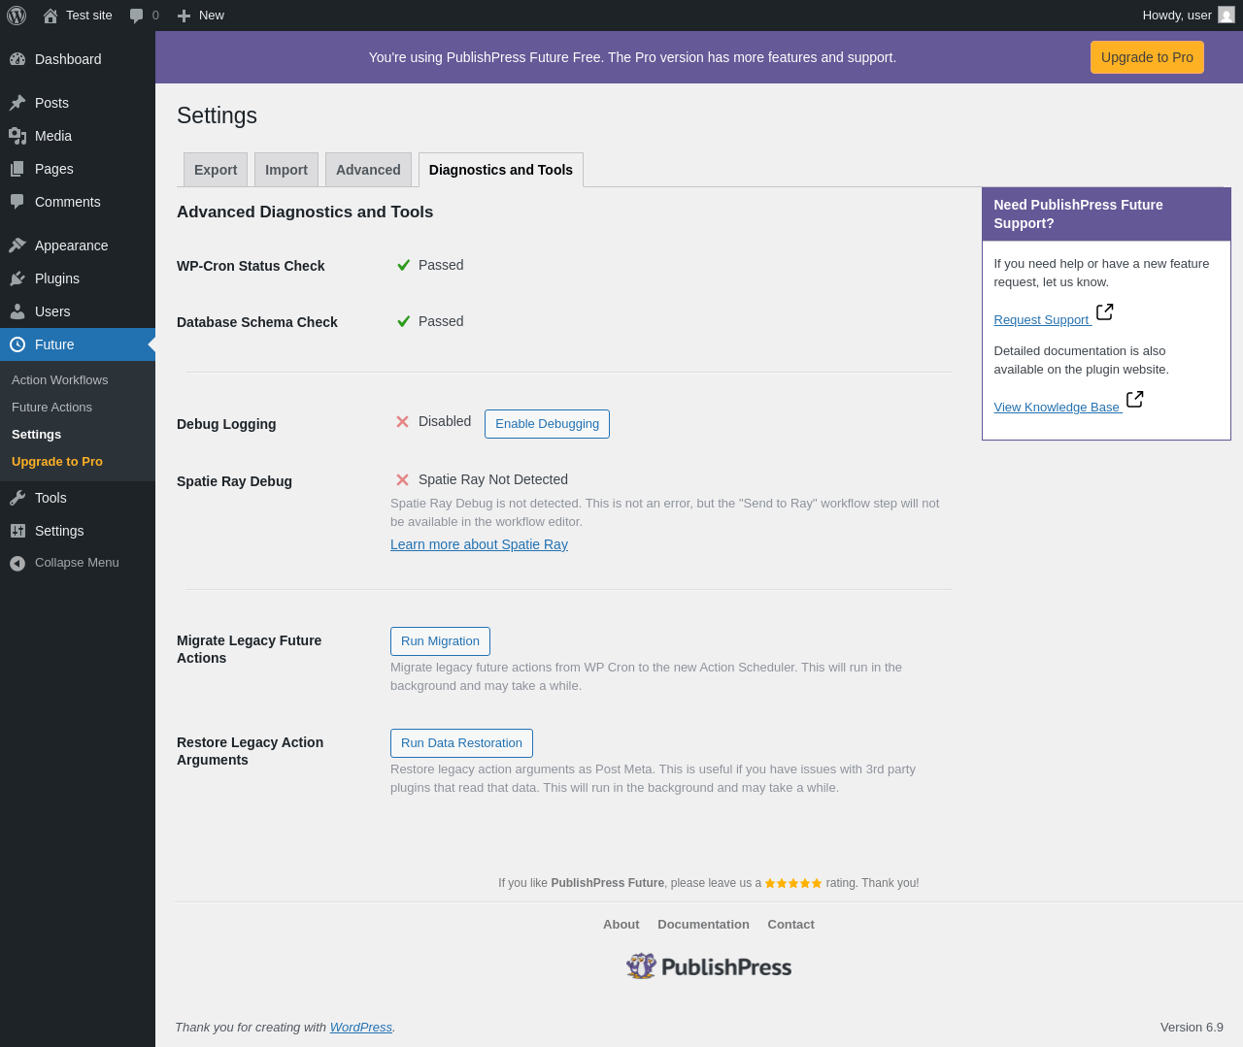Click the Spatie Ray Not Detected status text
Screen dimensions: 1243x1047
(x=493, y=479)
